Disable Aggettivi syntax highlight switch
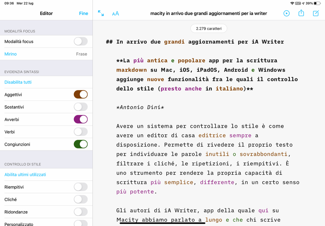This screenshot has height=226, width=325. click(81, 95)
